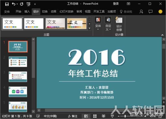166x119 pixels.
Task: Click the Share person icon
Action: tap(141, 11)
